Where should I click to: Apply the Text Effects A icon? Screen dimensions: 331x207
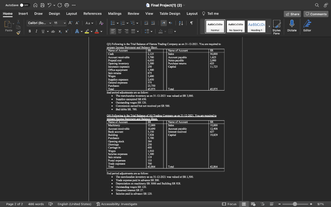pyautogui.click(x=77, y=31)
